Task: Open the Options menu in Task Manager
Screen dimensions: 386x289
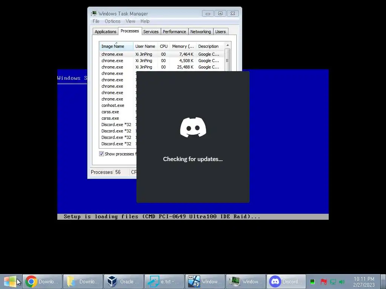Action: pyautogui.click(x=112, y=21)
